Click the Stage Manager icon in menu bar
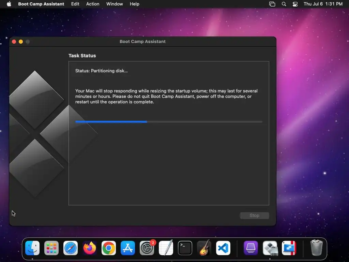Screen dimensions: 349x262 pos(272,4)
